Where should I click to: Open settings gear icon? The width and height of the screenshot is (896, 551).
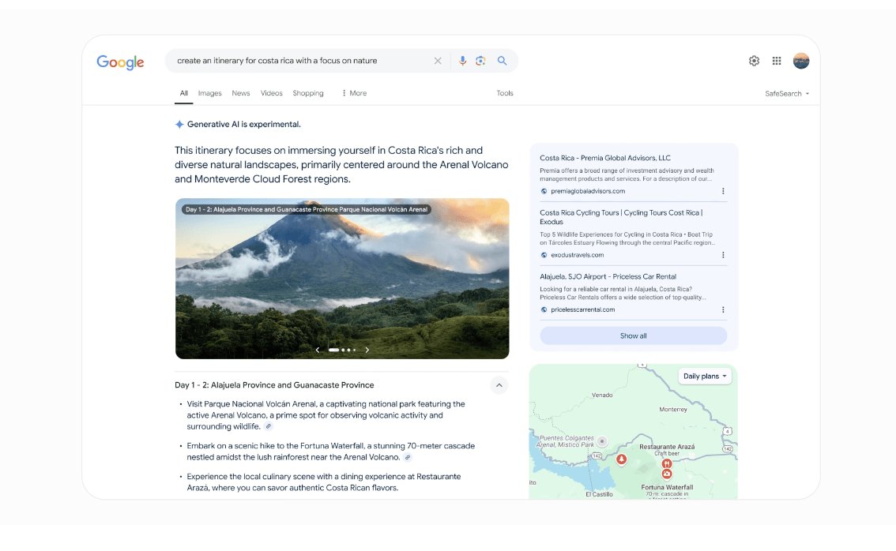[755, 61]
